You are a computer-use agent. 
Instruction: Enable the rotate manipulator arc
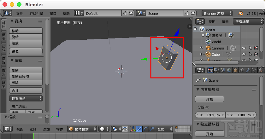[145, 129]
